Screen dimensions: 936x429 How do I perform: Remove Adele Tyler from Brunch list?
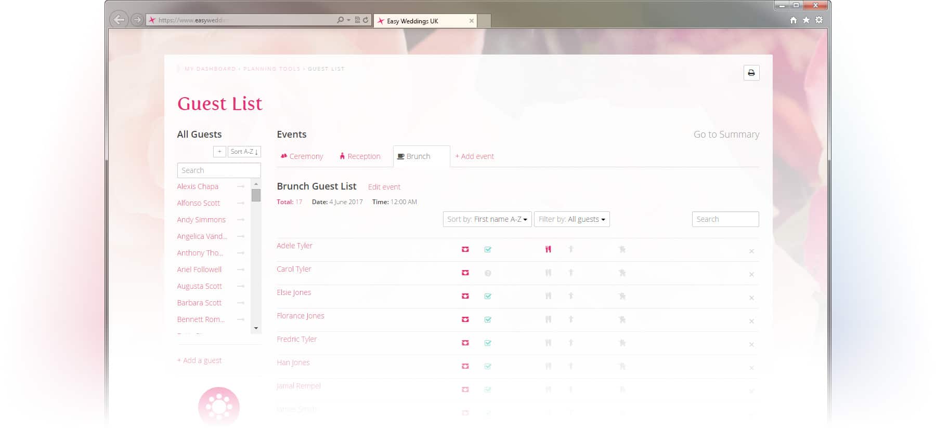tap(751, 251)
